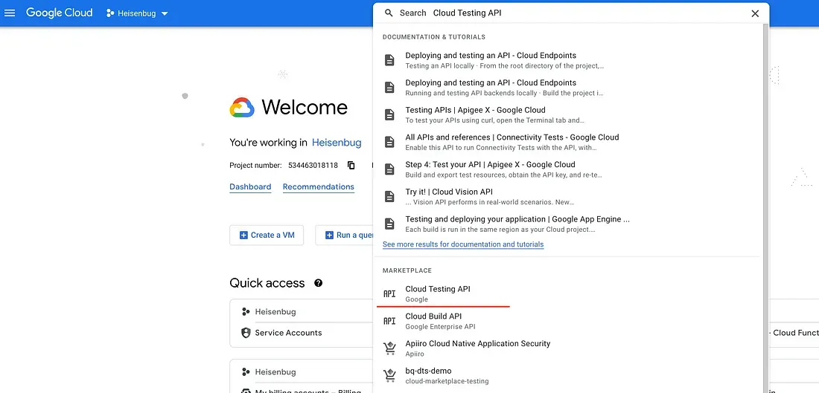Click document icon beside Try it! Cloud Vision API
Viewport: 819px width, 393px height.
pyautogui.click(x=389, y=196)
